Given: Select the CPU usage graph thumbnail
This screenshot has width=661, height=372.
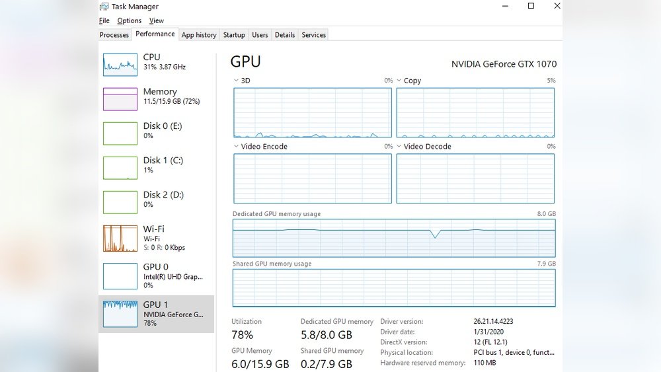Looking at the screenshot, I should [x=120, y=64].
